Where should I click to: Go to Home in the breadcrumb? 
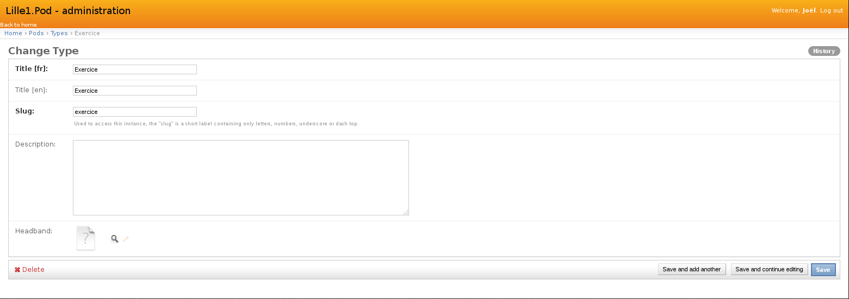(13, 34)
